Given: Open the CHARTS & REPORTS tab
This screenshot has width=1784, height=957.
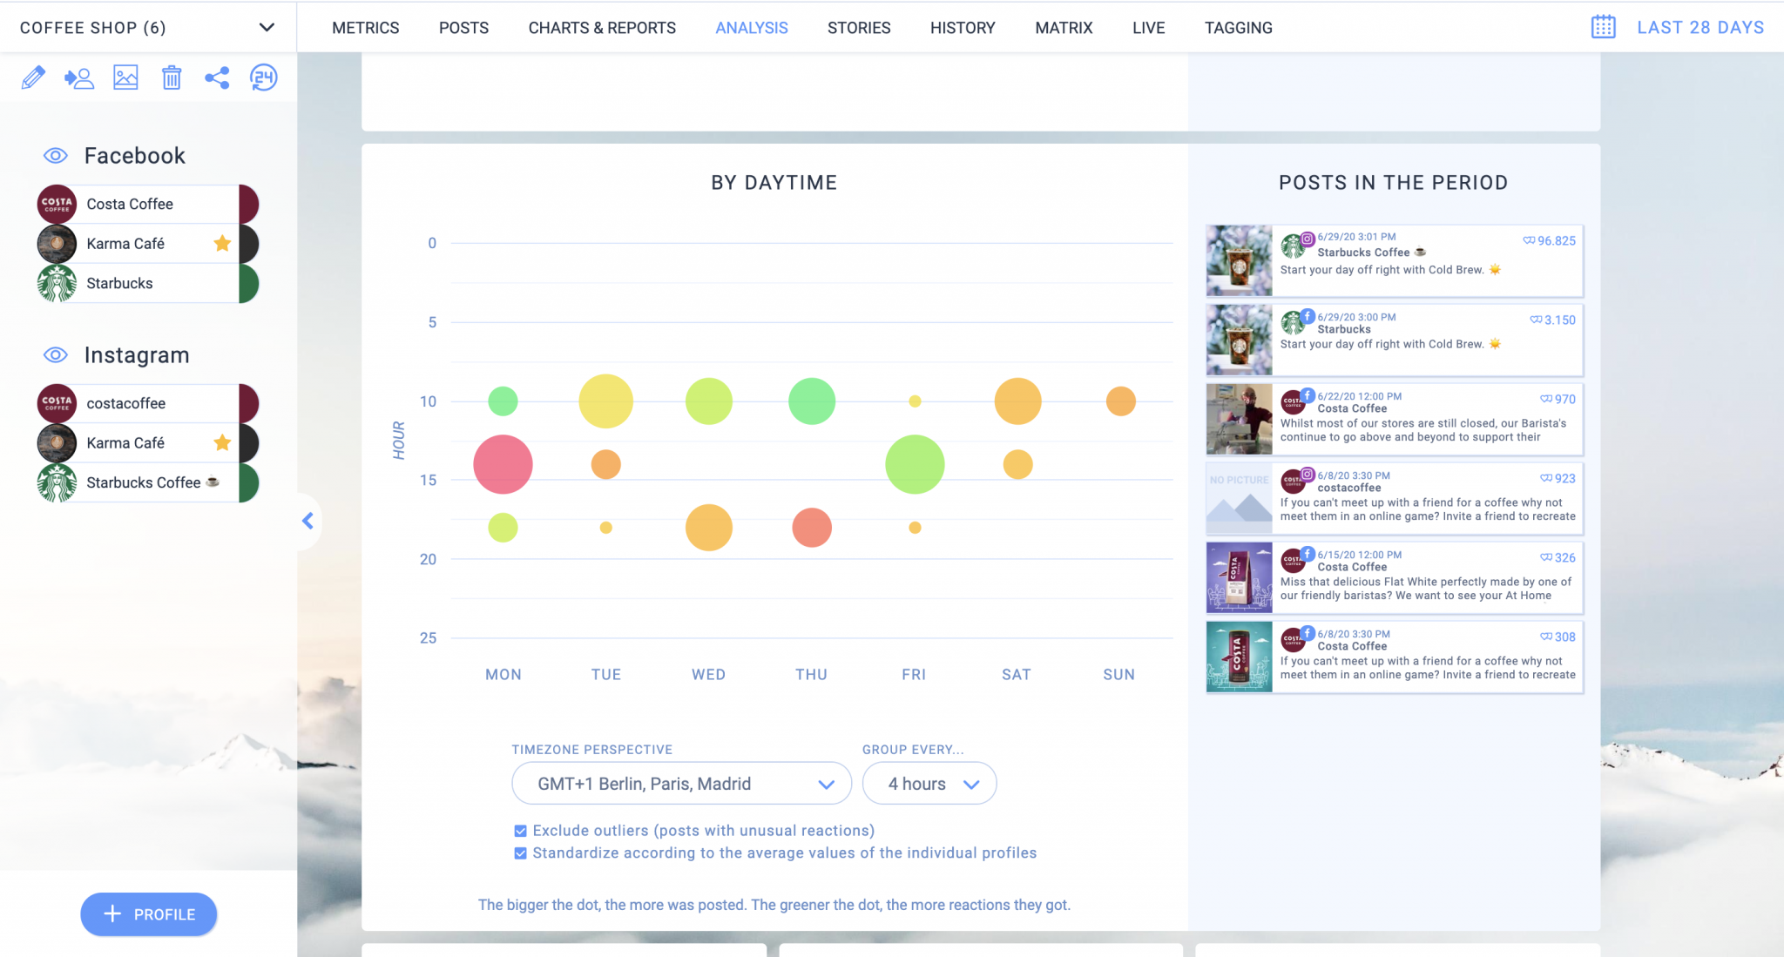Looking at the screenshot, I should click(602, 27).
